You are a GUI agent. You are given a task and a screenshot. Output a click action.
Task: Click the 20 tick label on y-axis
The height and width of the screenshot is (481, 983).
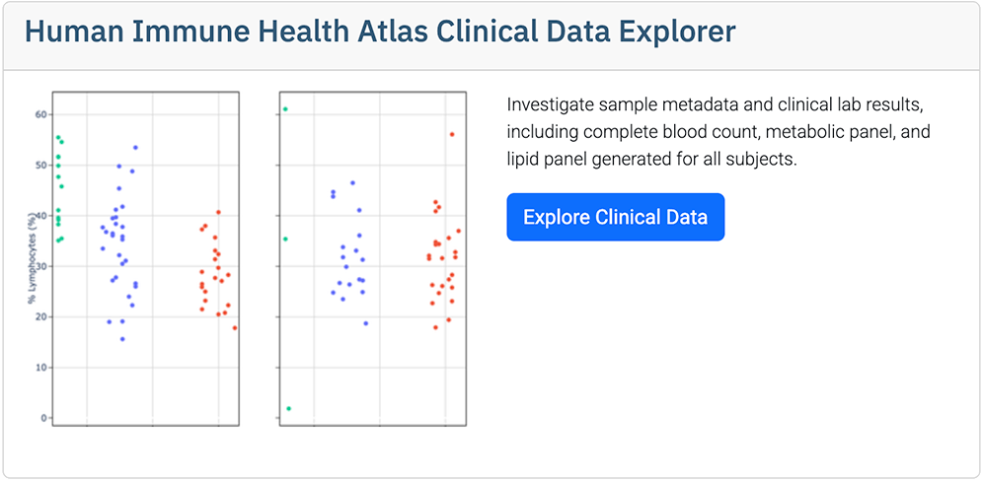(40, 316)
